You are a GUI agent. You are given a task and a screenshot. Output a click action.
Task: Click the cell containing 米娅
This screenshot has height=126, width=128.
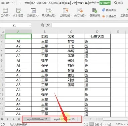[x=71, y=61]
